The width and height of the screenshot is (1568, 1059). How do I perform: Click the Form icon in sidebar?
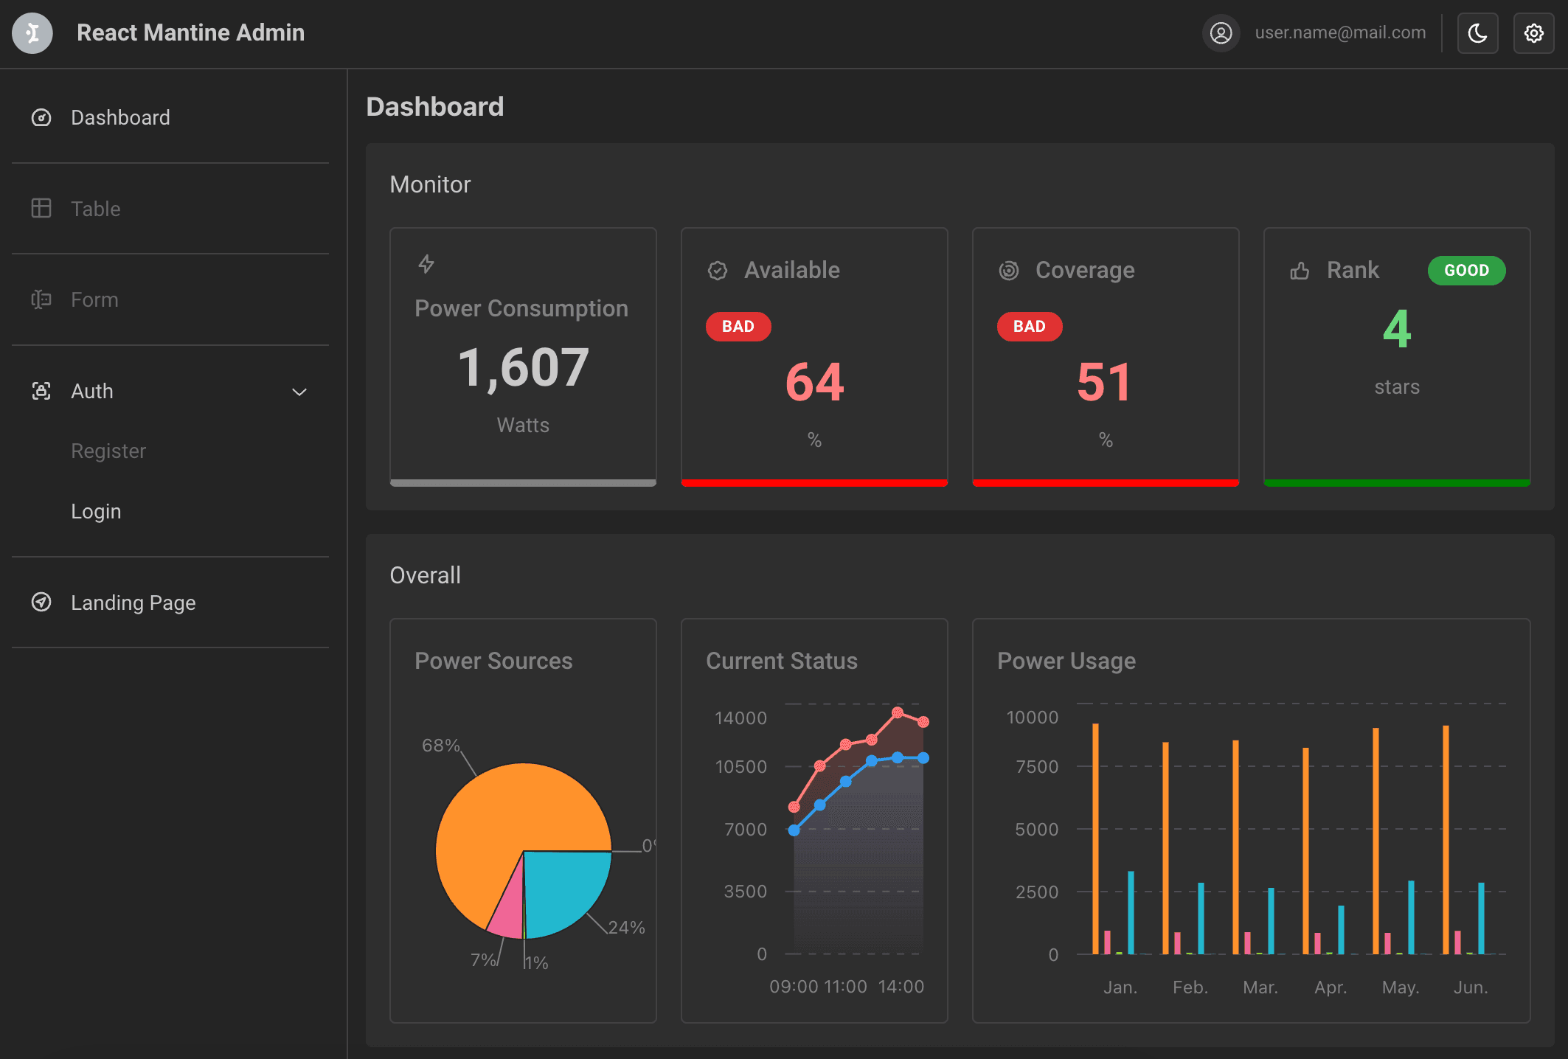[41, 299]
